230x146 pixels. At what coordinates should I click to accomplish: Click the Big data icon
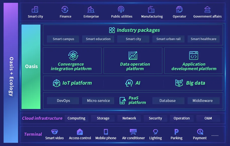[179, 83]
